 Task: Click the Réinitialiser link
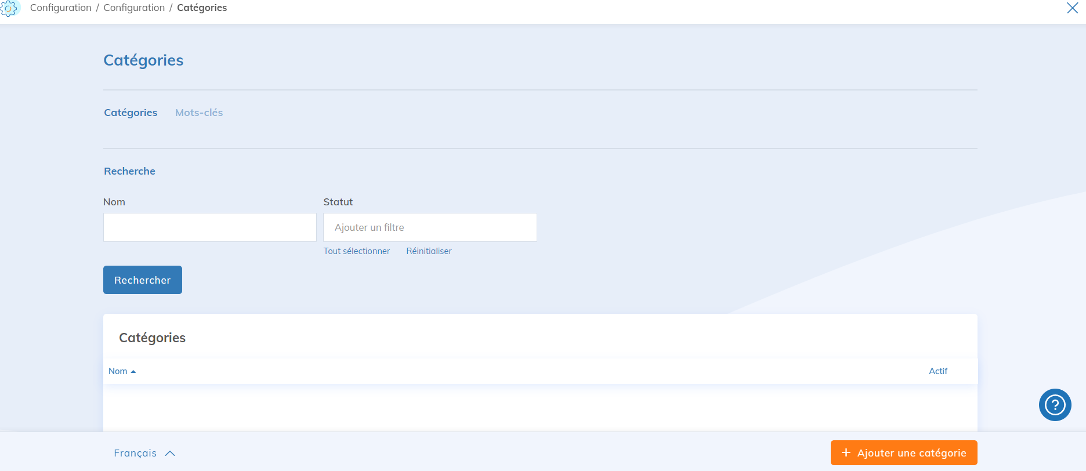pos(429,251)
